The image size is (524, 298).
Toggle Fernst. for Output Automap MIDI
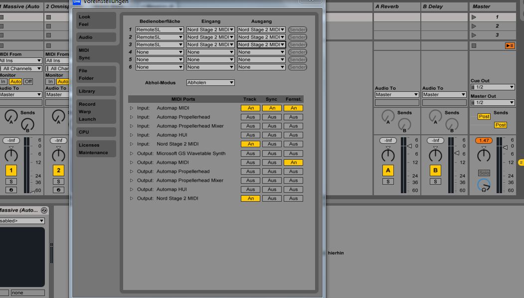click(x=294, y=162)
